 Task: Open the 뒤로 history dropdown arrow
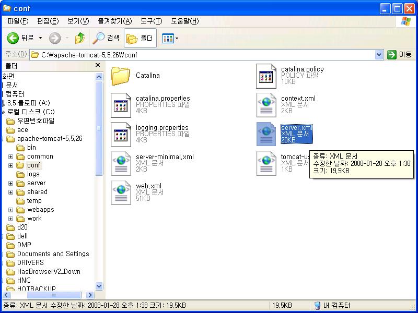click(41, 38)
